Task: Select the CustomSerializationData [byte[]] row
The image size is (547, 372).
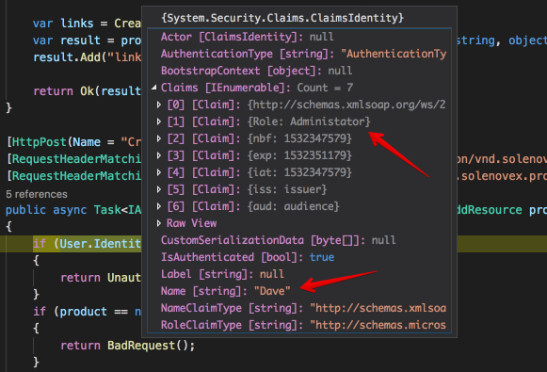Action: point(299,240)
